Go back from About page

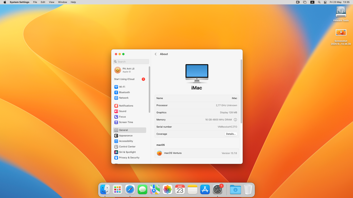(156, 54)
